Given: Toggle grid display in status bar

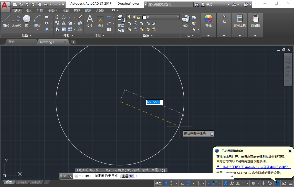Looking at the screenshot, I should click(x=165, y=183).
